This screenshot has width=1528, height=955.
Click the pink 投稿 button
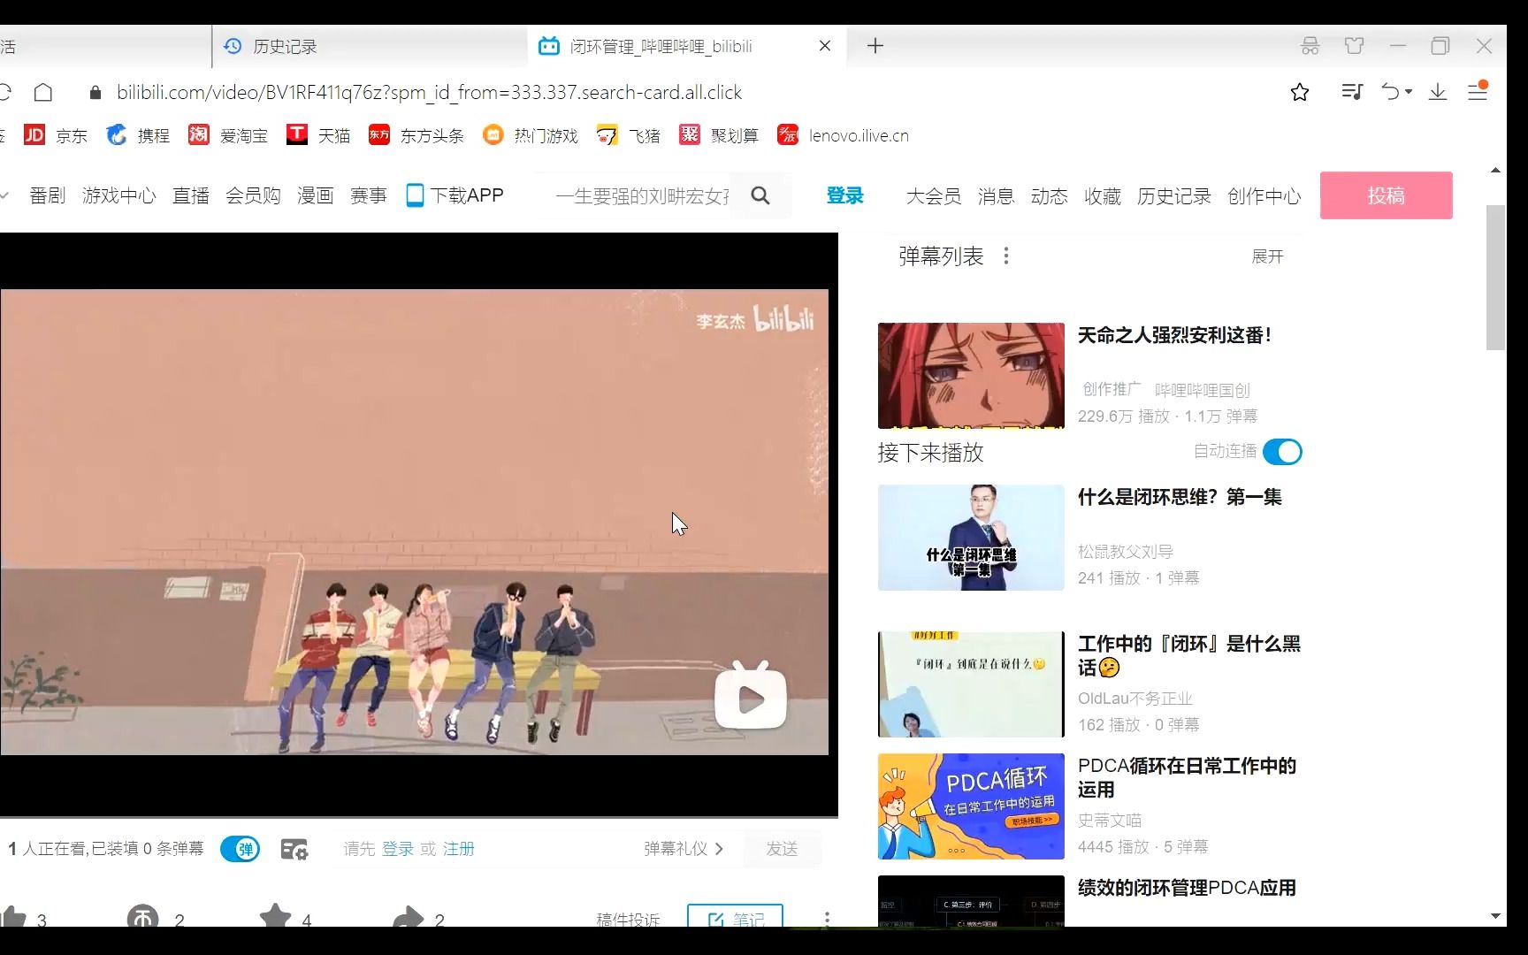click(1386, 195)
